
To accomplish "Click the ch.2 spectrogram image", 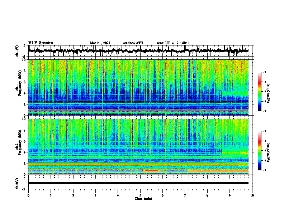I will [x=138, y=147].
